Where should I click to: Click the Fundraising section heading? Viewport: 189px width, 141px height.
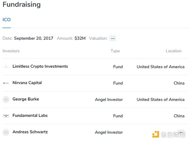21,5
